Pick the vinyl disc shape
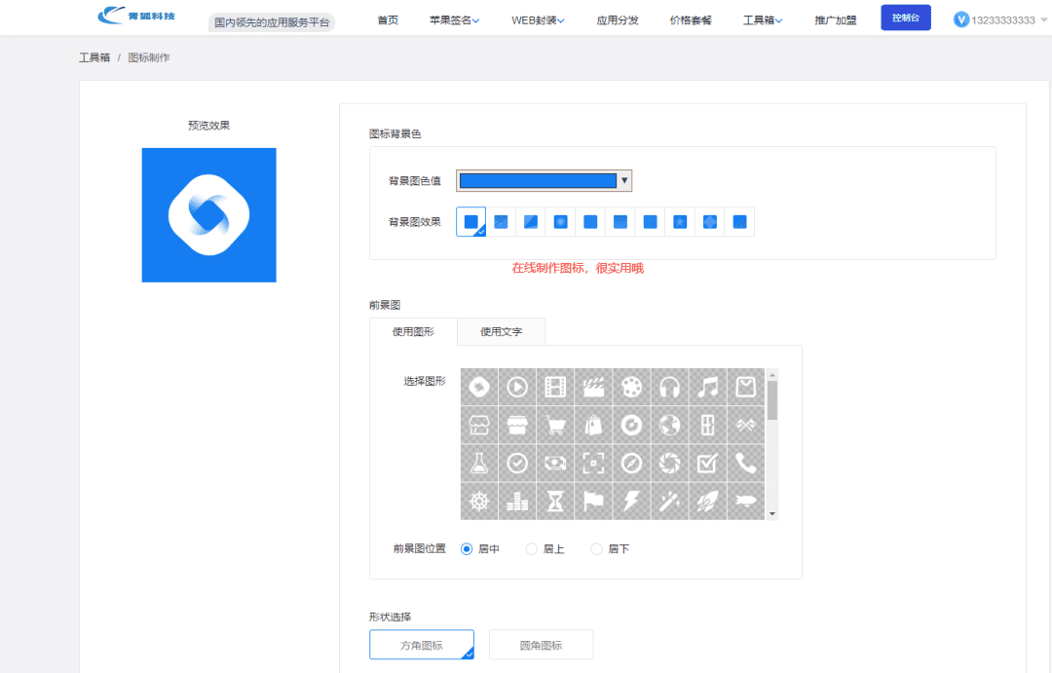The width and height of the screenshot is (1052, 673). tap(631, 425)
